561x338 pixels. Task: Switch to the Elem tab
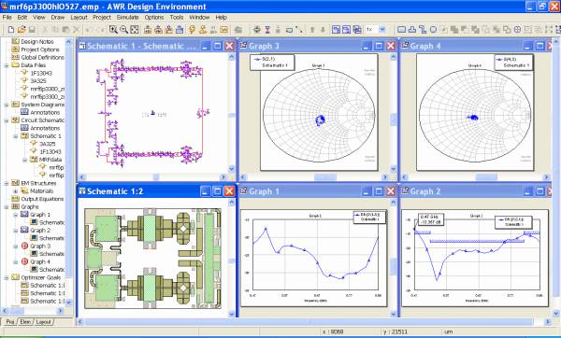[25, 322]
